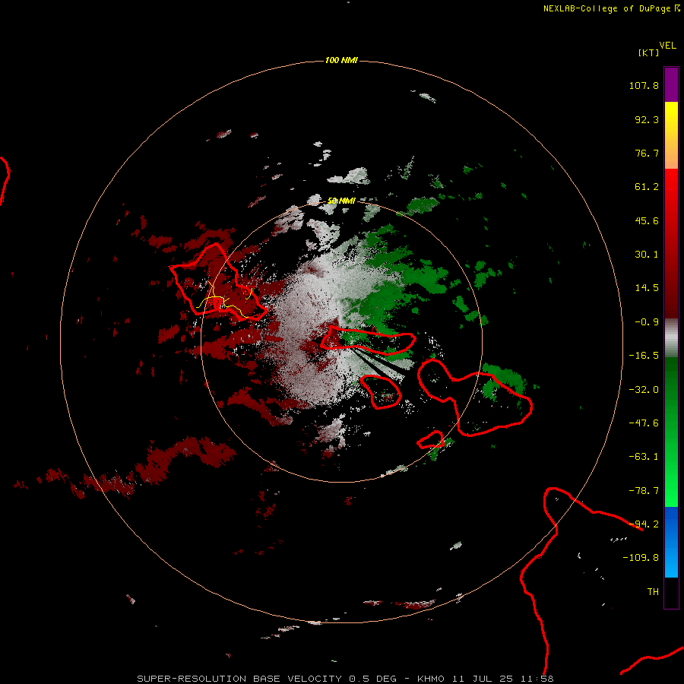Viewport: 684px width, 684px height.
Task: Pick the yellow-orange segment of the color bar
Action: (x=671, y=135)
